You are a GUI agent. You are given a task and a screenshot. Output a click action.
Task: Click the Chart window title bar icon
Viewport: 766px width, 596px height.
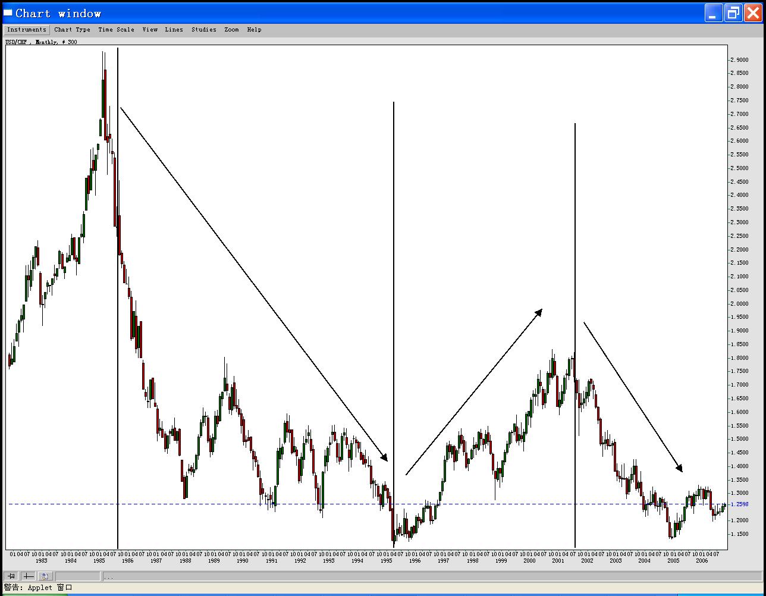click(8, 12)
